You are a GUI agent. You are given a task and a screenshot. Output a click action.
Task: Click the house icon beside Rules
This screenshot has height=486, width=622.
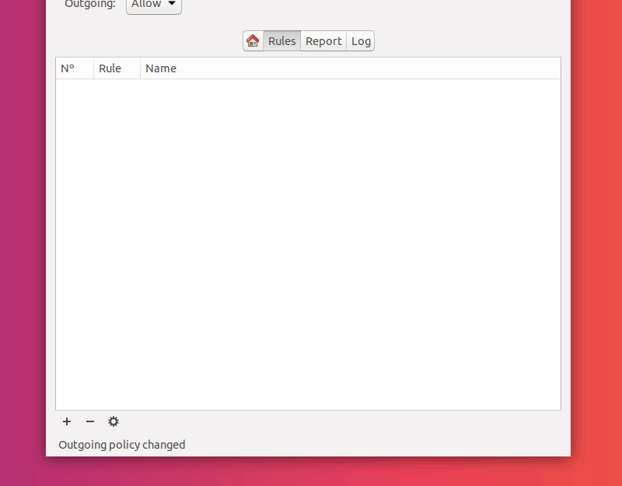point(253,40)
